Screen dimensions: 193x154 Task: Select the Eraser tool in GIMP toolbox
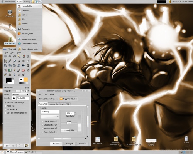click(24, 70)
